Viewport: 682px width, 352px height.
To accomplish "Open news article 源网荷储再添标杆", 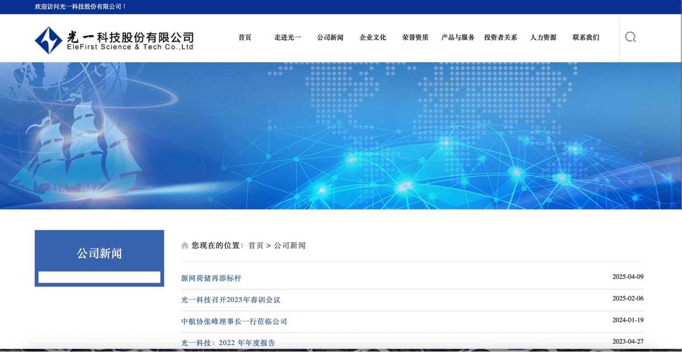I will [211, 278].
